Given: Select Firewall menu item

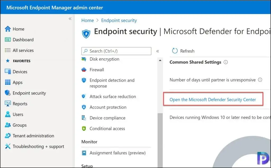Looking at the screenshot, I should click(x=97, y=70).
